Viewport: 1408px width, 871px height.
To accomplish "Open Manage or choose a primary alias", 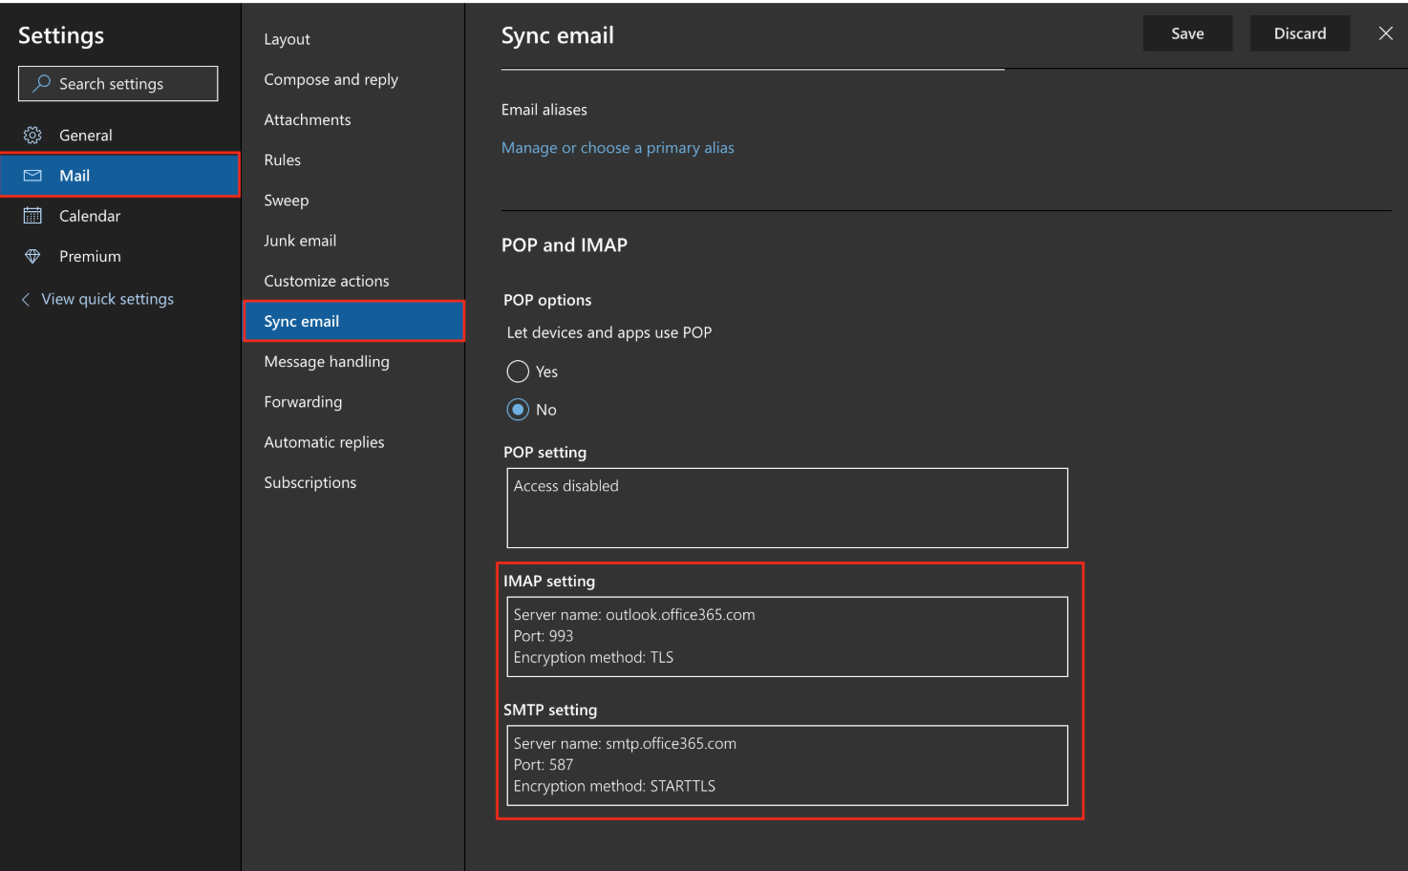I will 617,148.
